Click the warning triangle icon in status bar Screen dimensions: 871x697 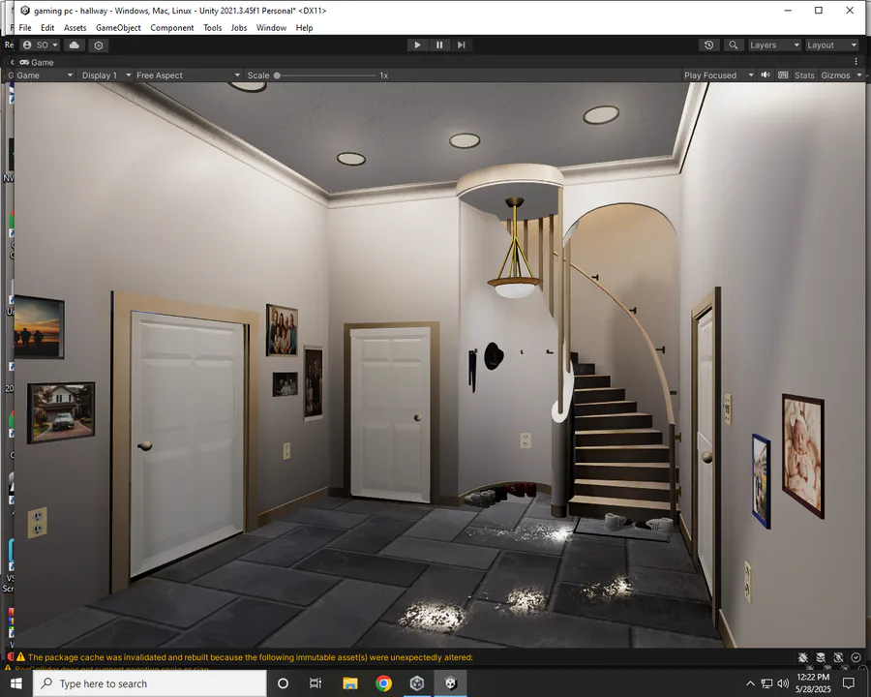(21, 657)
